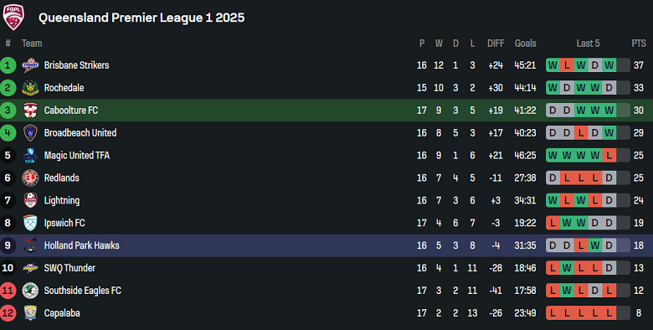Image resolution: width=653 pixels, height=330 pixels.
Task: Click the FQPL league logo
Action: click(x=13, y=17)
